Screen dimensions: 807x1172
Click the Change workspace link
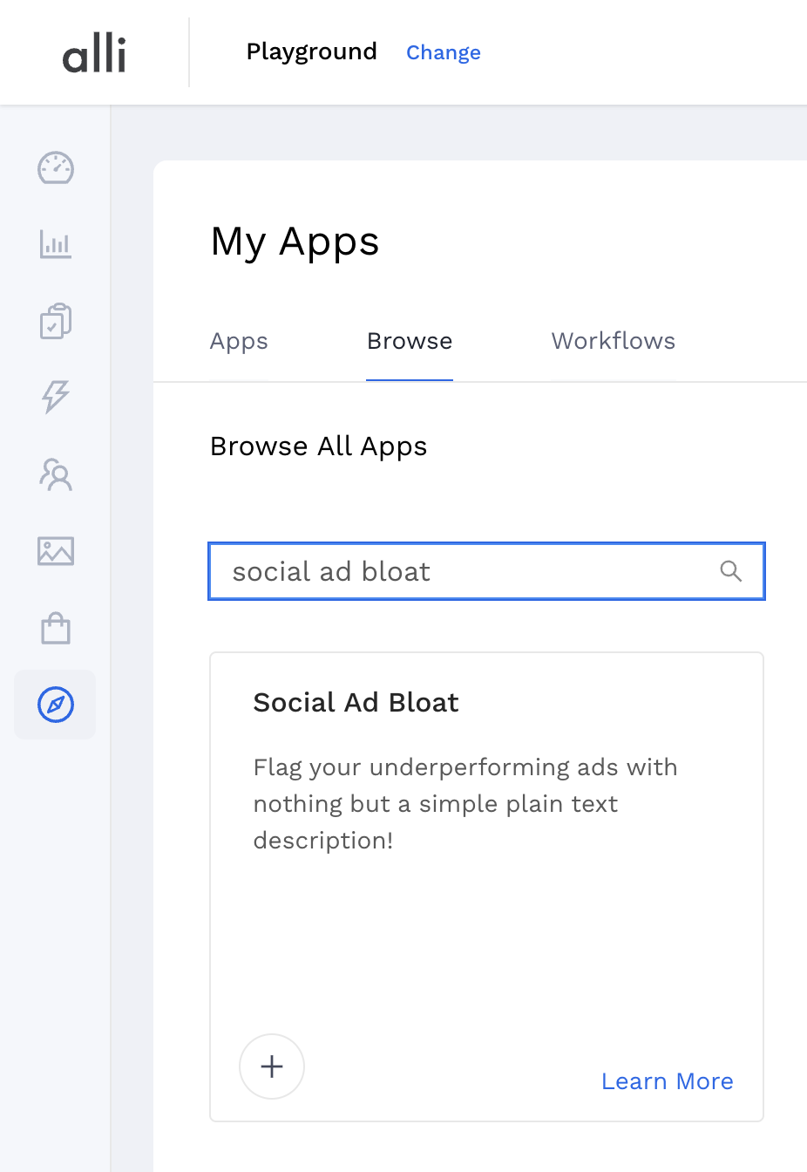point(443,52)
